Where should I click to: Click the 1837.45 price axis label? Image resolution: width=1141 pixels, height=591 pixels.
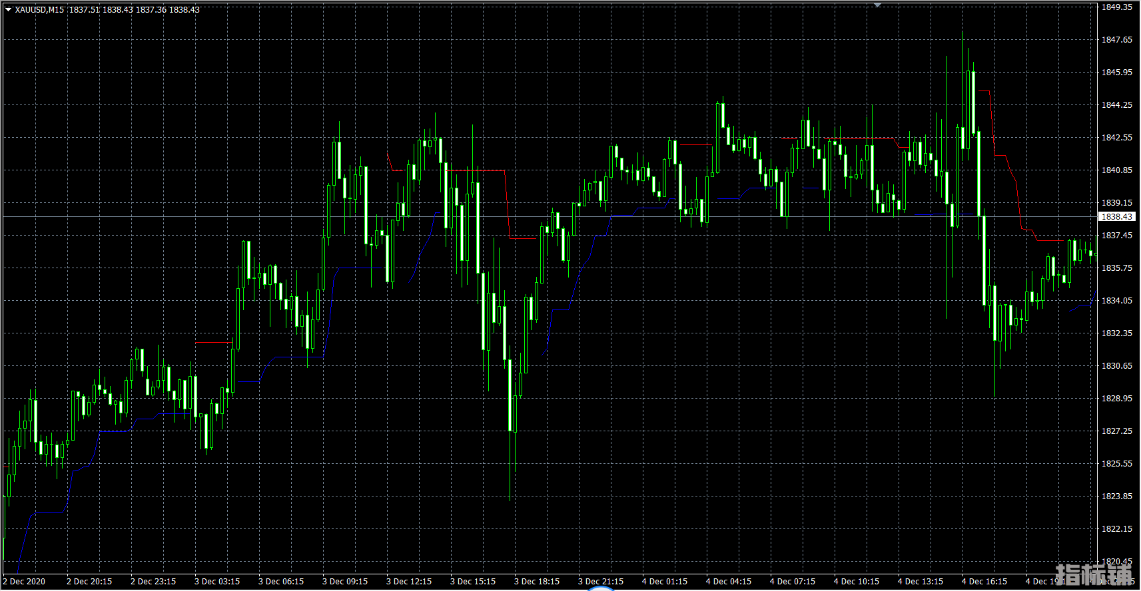pos(1116,236)
